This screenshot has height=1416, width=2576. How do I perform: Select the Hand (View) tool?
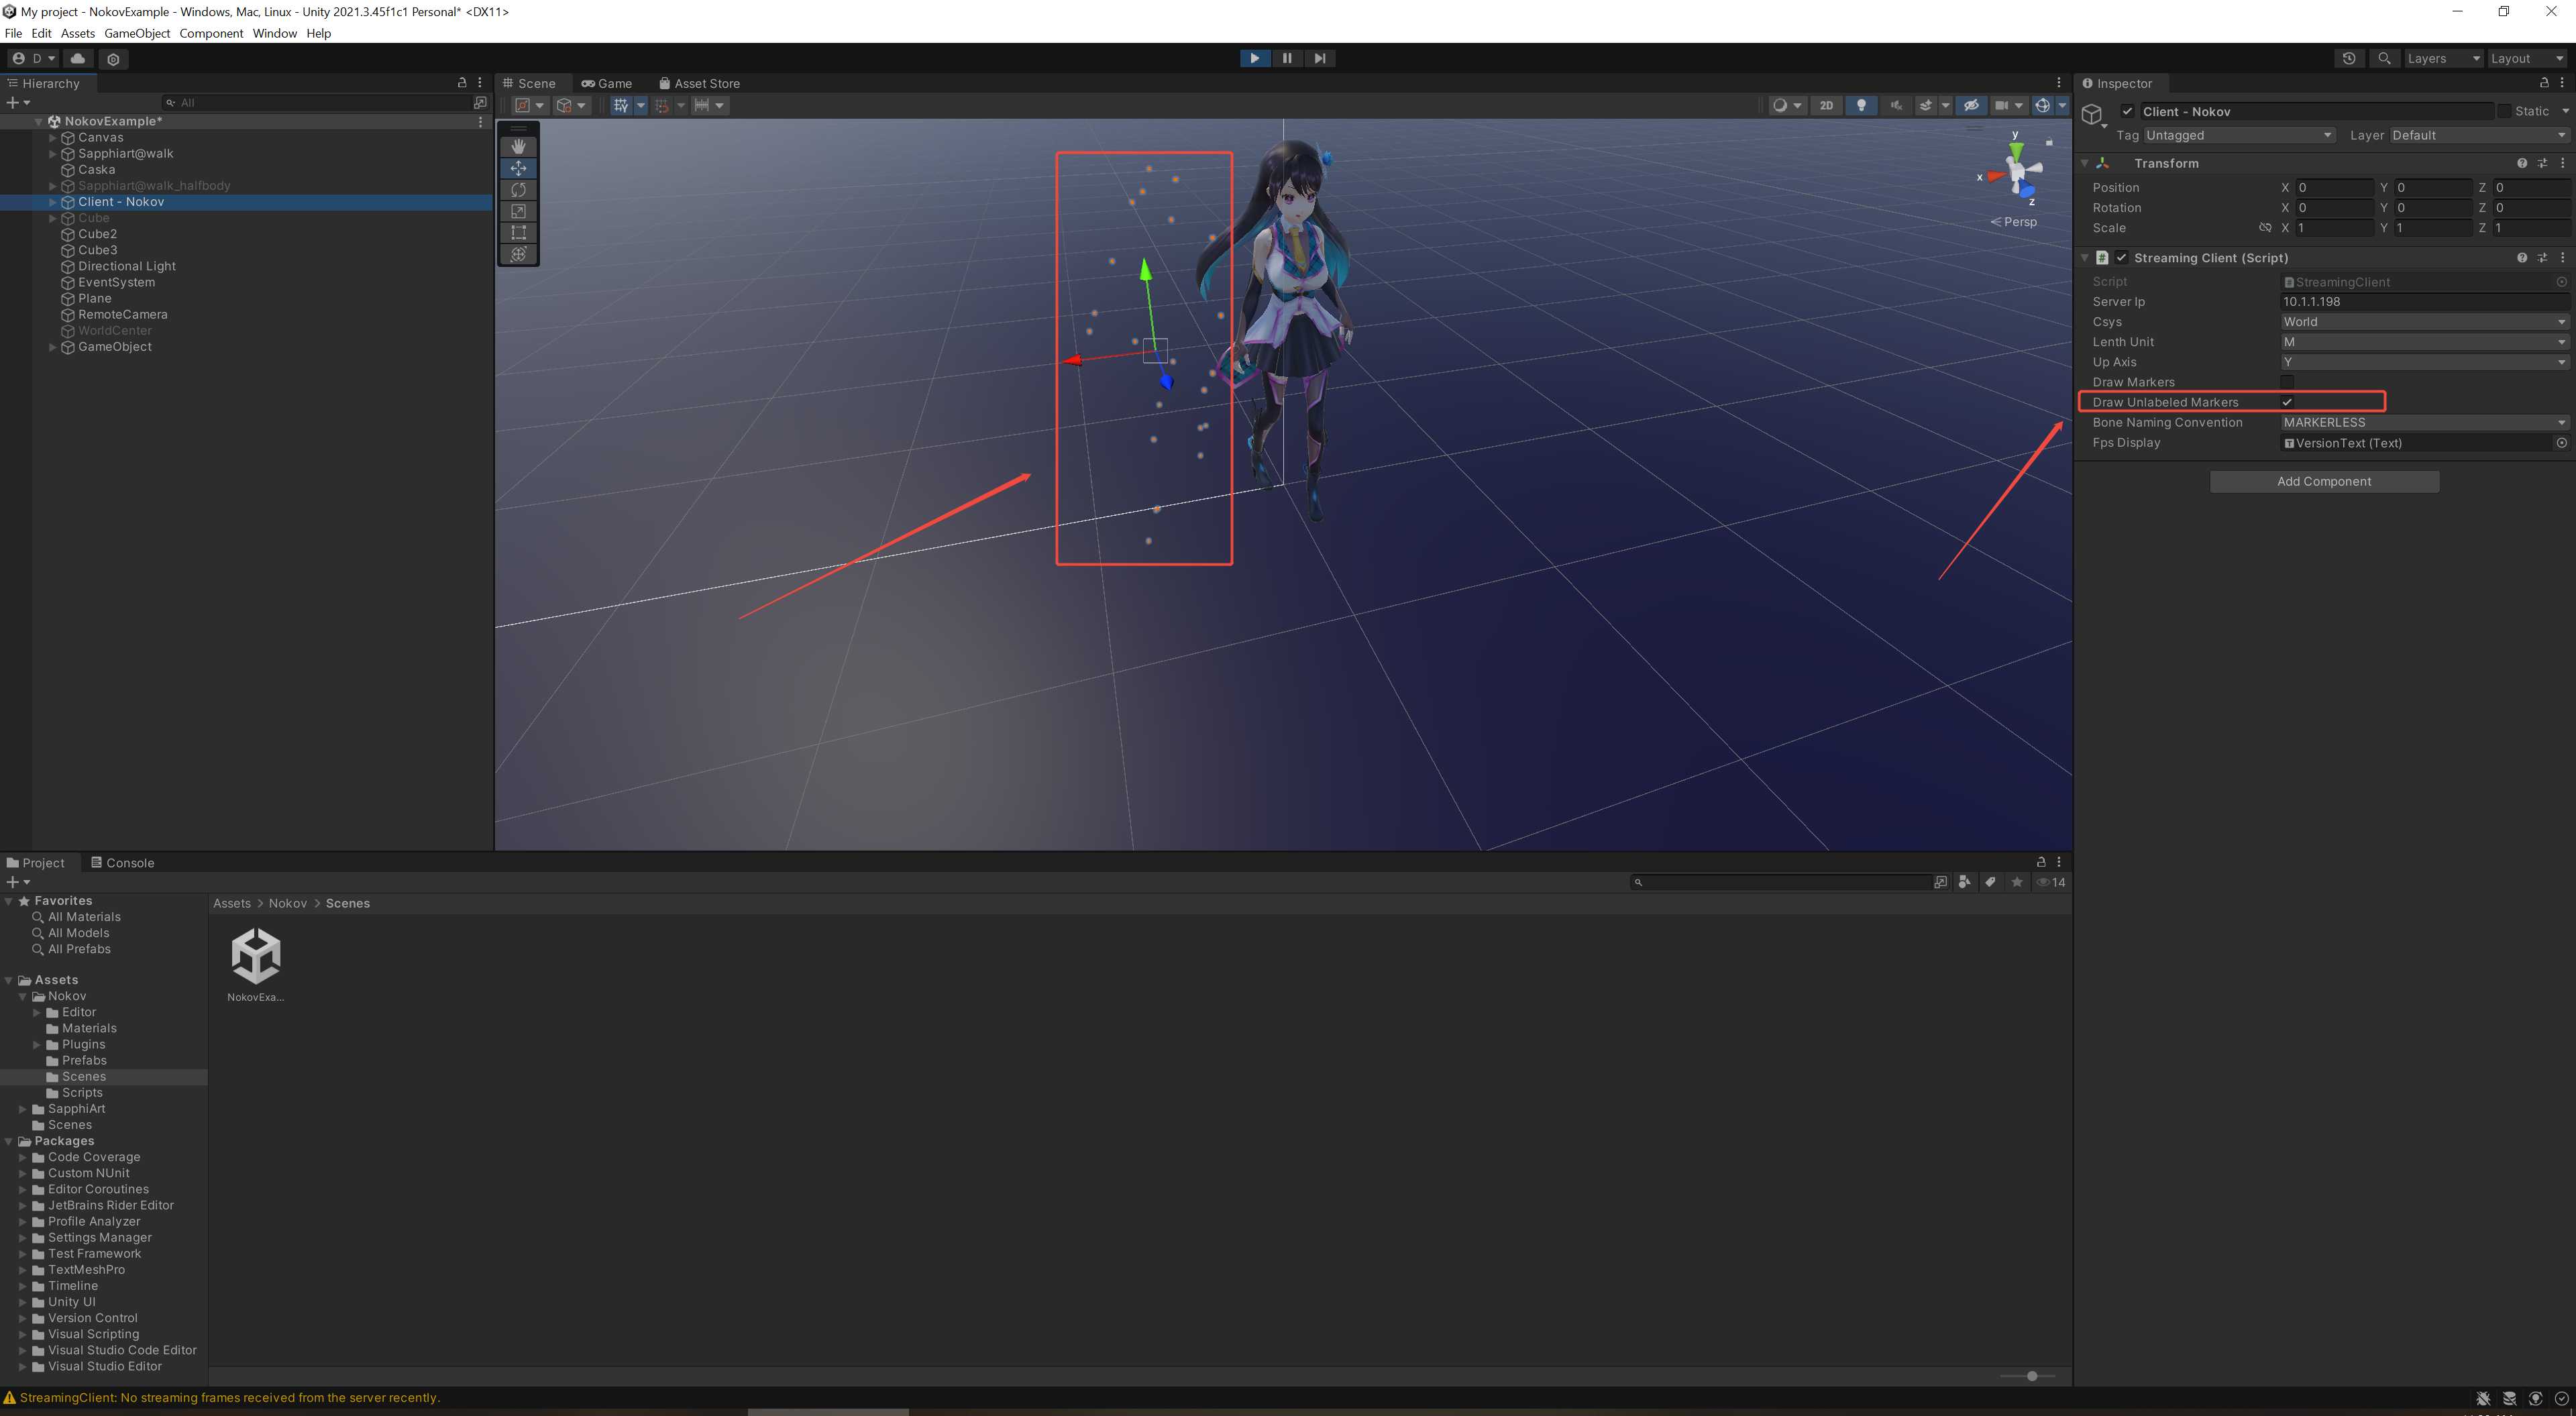click(518, 146)
